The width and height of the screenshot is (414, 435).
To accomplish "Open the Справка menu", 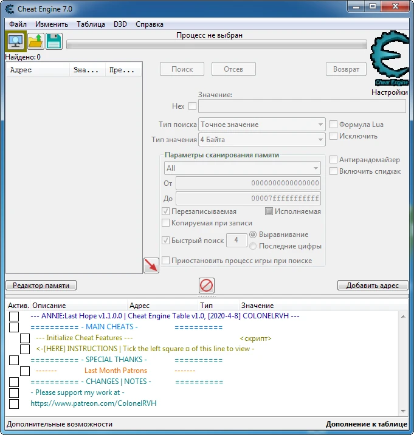I will tap(150, 24).
